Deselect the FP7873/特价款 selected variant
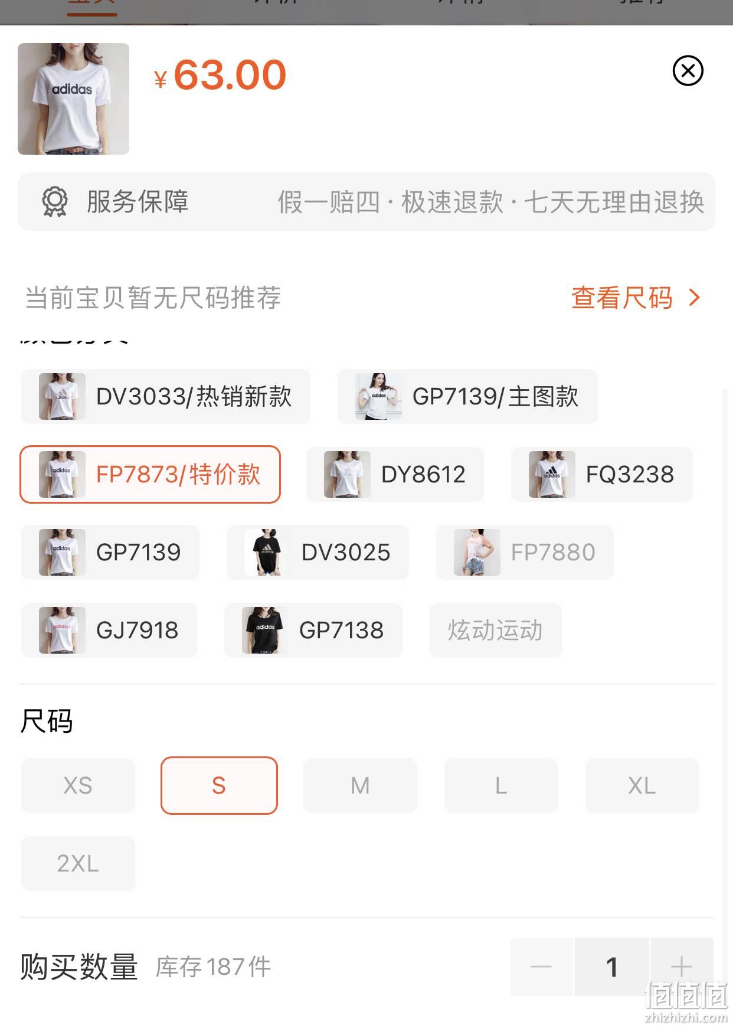The image size is (733, 1028). (150, 474)
